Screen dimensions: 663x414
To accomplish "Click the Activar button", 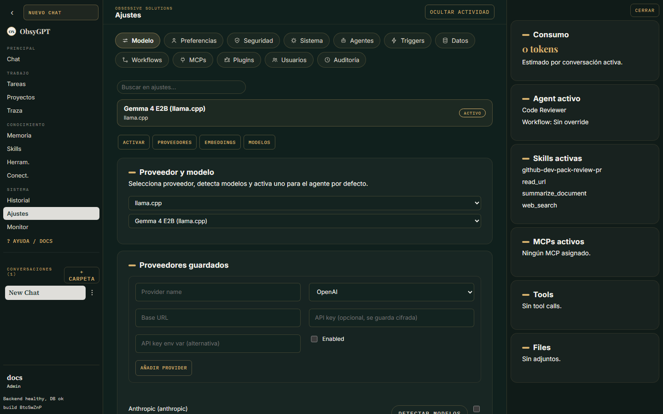I will click(x=134, y=142).
